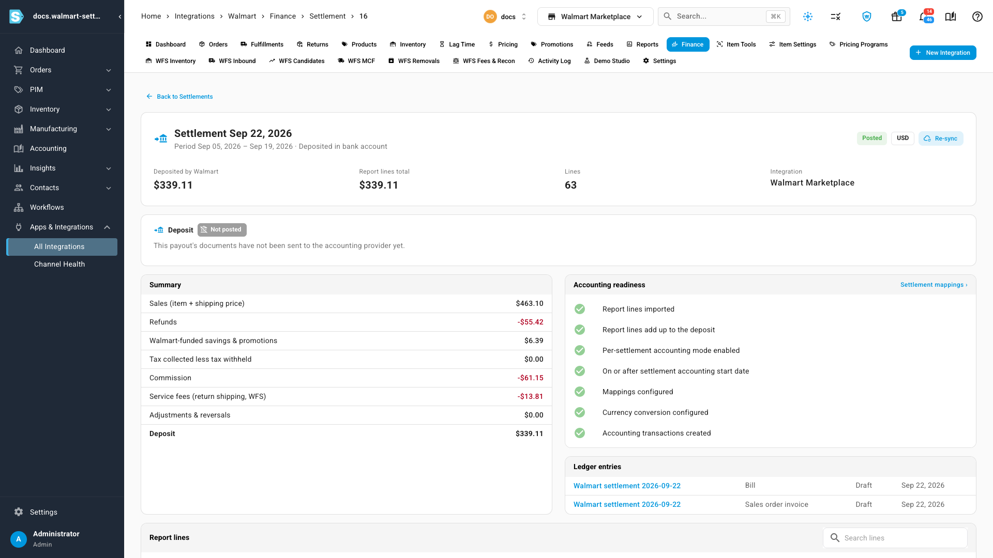Click the docs organization avatar
The height and width of the screenshot is (558, 993).
tap(490, 17)
